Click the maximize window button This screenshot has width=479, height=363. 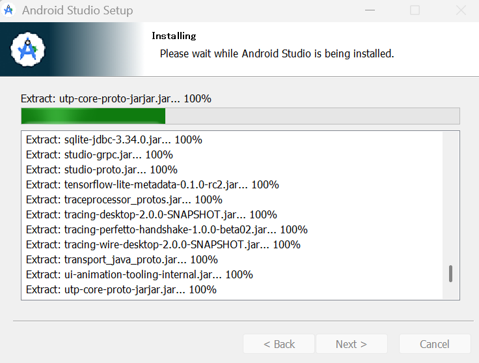pyautogui.click(x=415, y=10)
